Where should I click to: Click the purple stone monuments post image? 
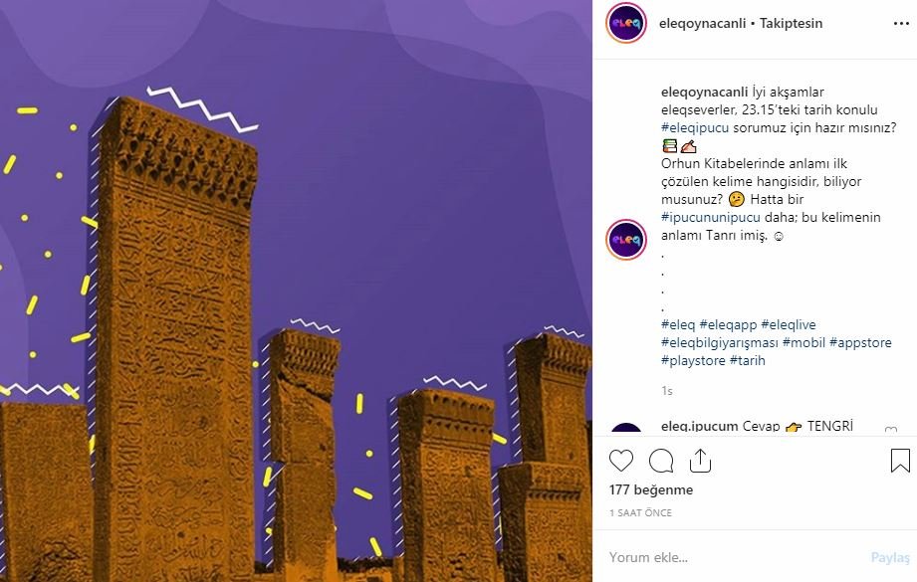pos(296,291)
